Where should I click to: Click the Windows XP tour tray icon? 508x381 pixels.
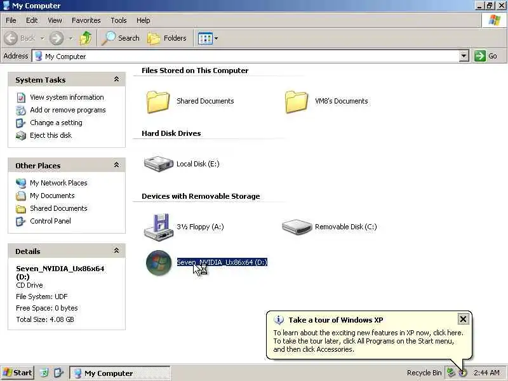point(463,373)
